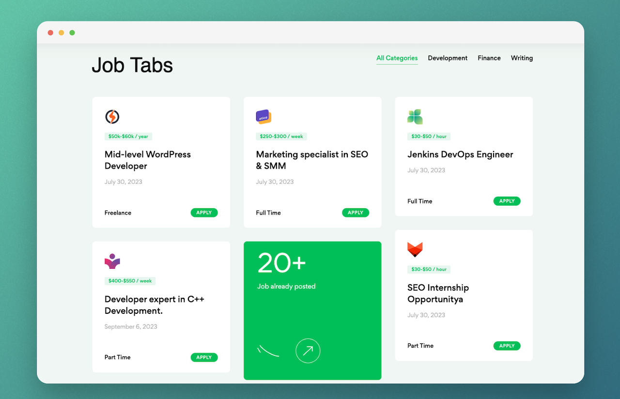Click the $250-$300 / week salary tag

[x=281, y=137]
